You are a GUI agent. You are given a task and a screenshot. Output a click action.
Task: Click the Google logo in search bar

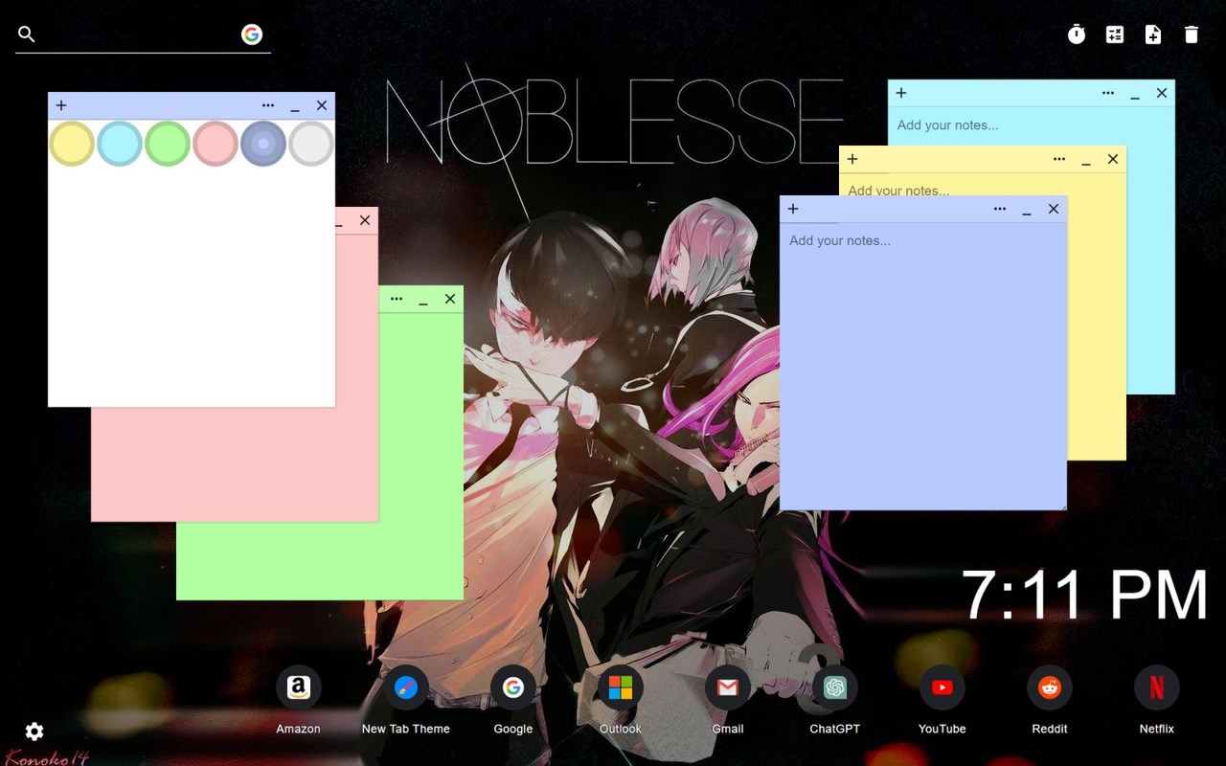(252, 34)
